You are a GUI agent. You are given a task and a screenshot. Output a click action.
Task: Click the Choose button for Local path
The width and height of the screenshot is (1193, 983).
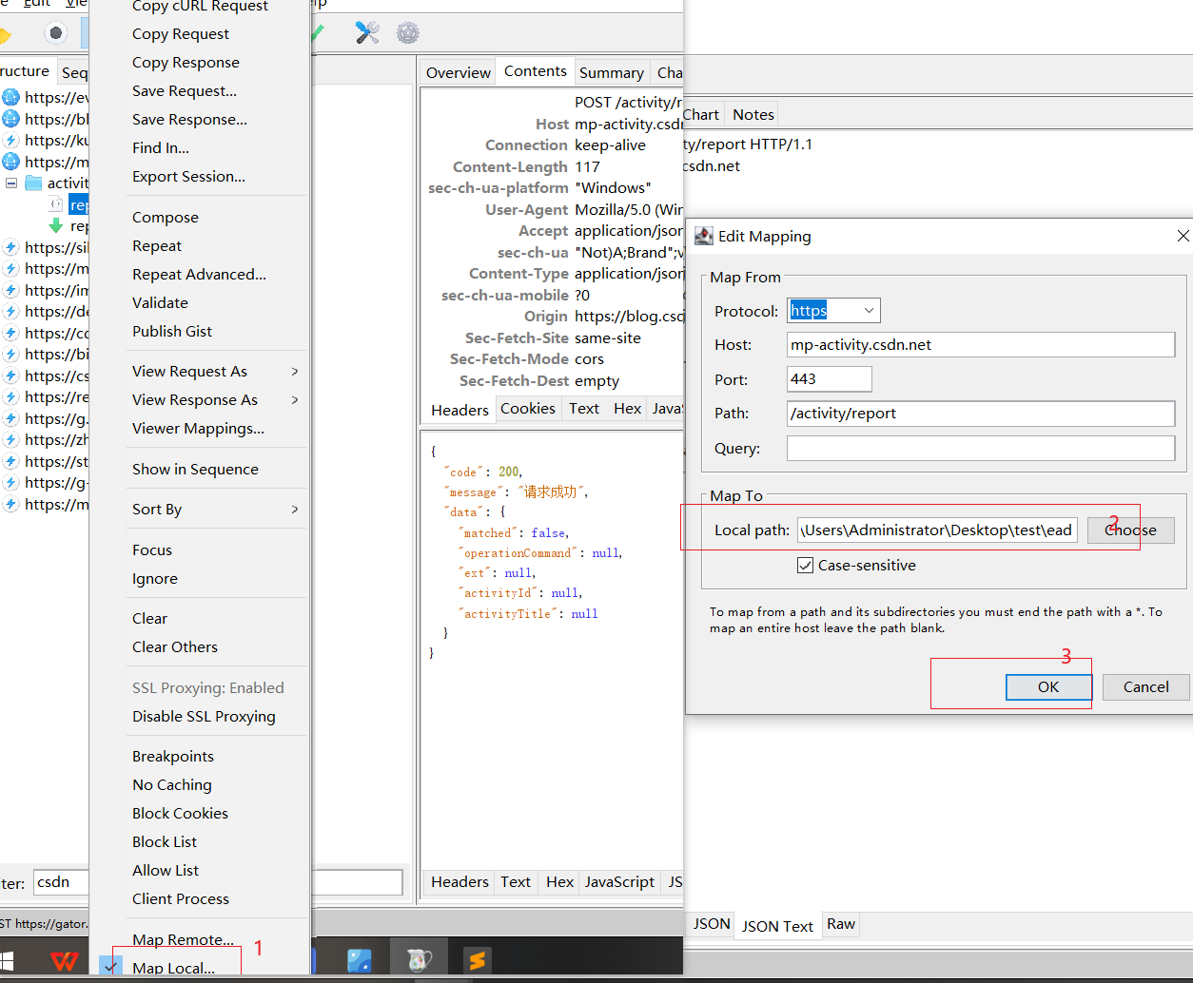click(1131, 530)
